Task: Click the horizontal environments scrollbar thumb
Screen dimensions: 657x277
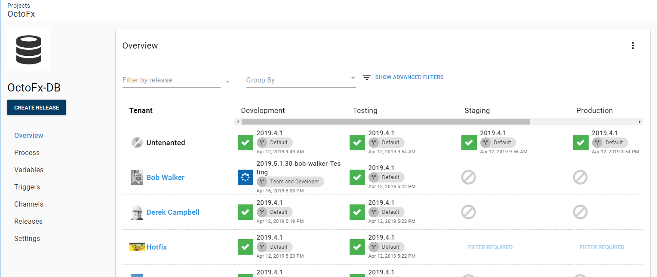Action: (386, 122)
